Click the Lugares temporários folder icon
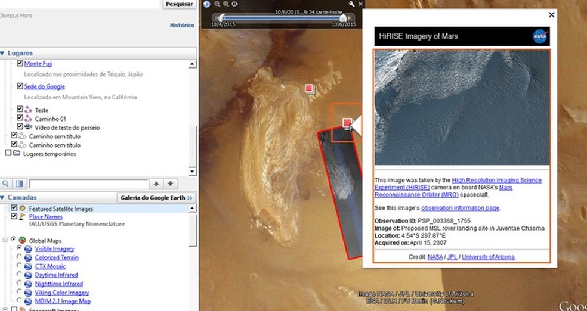587x311 pixels. coord(17,153)
